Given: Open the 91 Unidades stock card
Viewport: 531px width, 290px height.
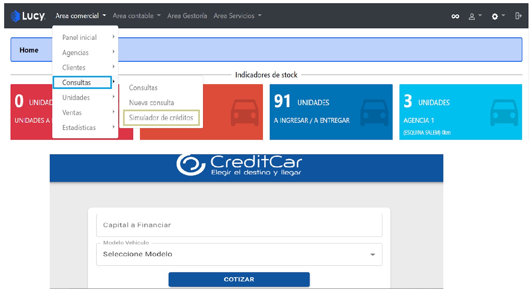Looking at the screenshot, I should [331, 112].
